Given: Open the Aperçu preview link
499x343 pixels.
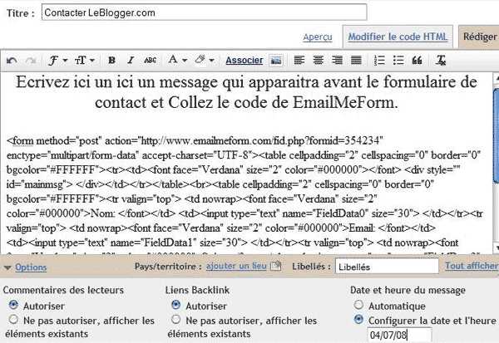Looking at the screenshot, I should 318,37.
